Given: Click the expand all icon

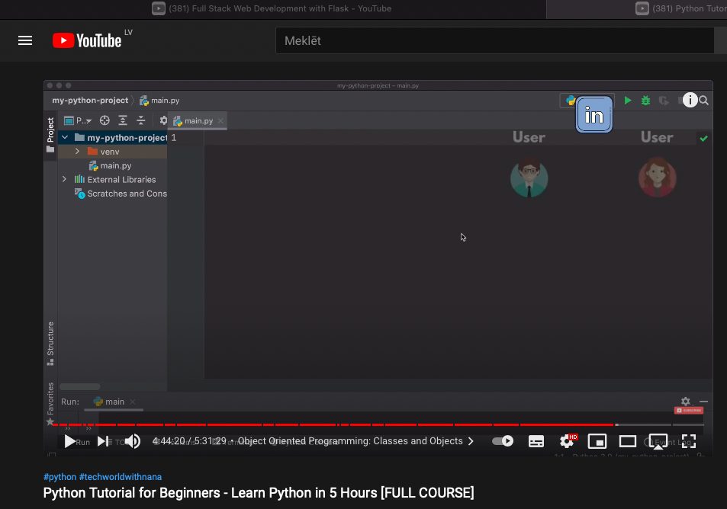Looking at the screenshot, I should tap(123, 121).
